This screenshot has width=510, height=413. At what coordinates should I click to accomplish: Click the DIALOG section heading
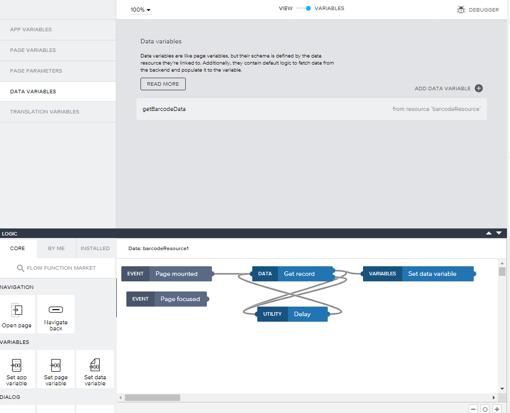tap(10, 397)
